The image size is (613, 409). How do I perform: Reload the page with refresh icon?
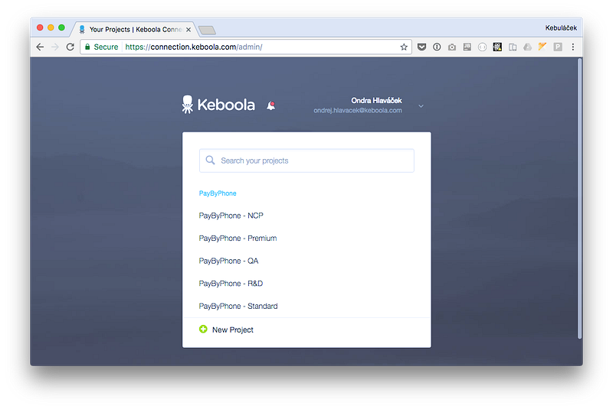tap(70, 47)
